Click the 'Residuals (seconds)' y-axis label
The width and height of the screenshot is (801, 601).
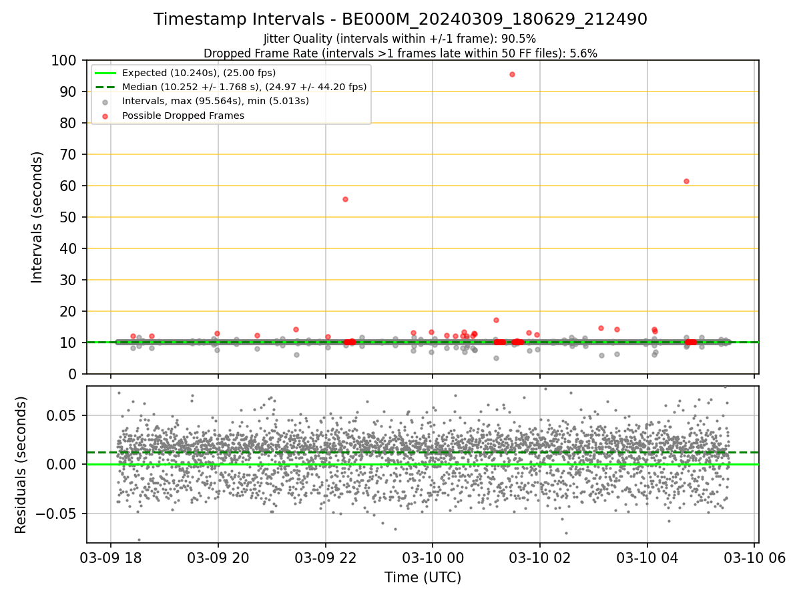[21, 465]
